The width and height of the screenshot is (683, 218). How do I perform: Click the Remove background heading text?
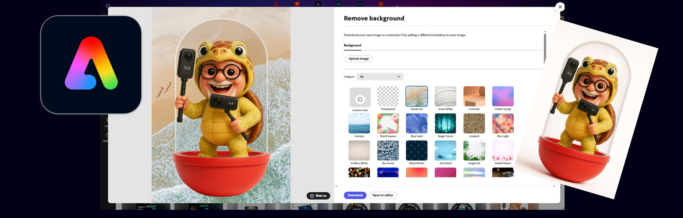374,18
